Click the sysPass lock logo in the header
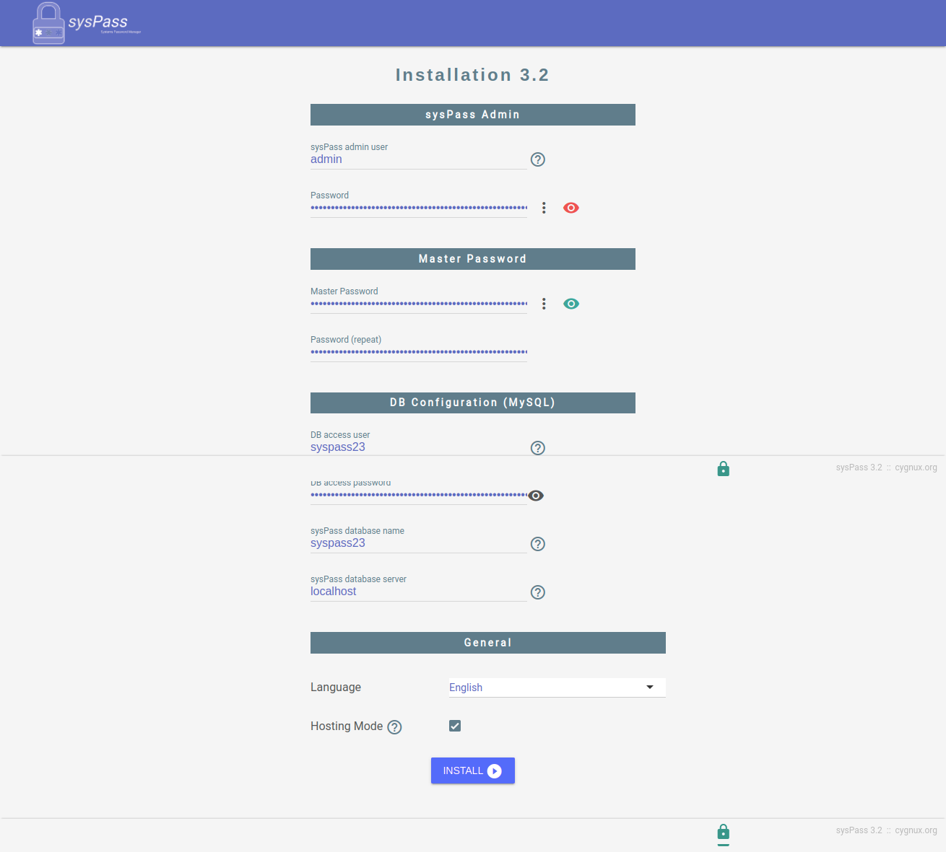 [x=48, y=22]
